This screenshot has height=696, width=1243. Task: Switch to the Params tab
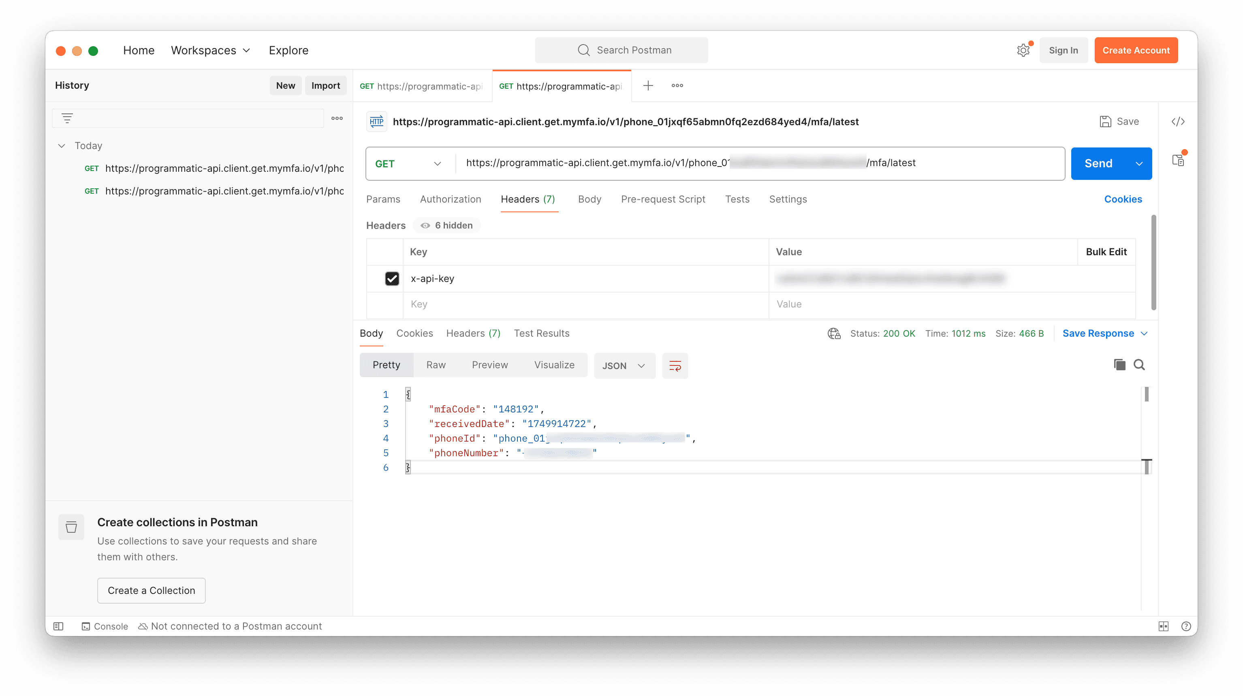pos(383,199)
